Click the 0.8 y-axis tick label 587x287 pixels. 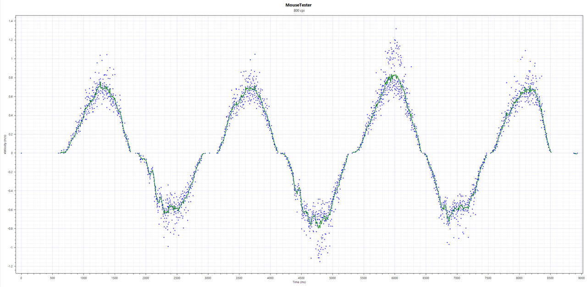pos(11,78)
